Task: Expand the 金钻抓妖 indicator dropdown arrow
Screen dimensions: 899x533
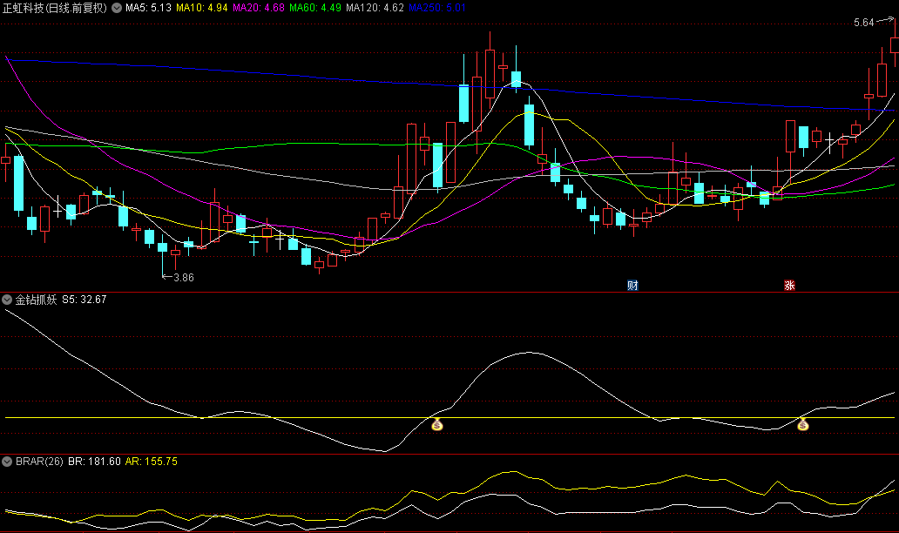Action: [9, 300]
